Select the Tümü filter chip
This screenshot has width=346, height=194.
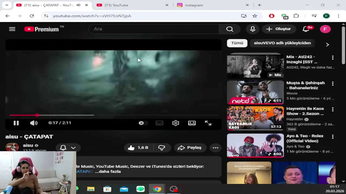pos(237,43)
